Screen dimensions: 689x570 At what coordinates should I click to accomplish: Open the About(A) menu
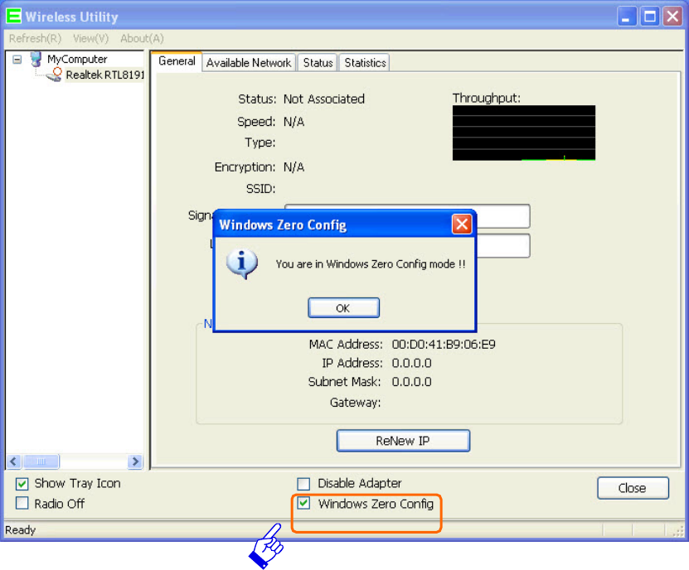pos(142,39)
